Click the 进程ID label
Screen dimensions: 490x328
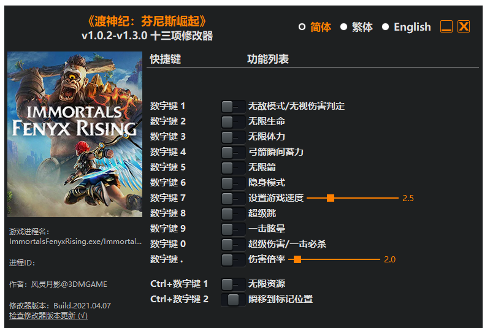tap(22, 263)
